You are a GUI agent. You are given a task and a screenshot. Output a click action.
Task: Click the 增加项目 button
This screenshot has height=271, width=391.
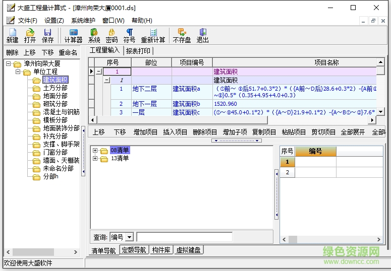(x=145, y=132)
